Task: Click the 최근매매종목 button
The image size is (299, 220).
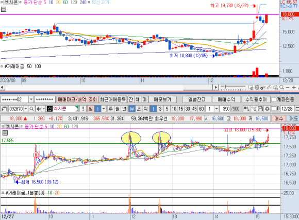Action: point(113,99)
